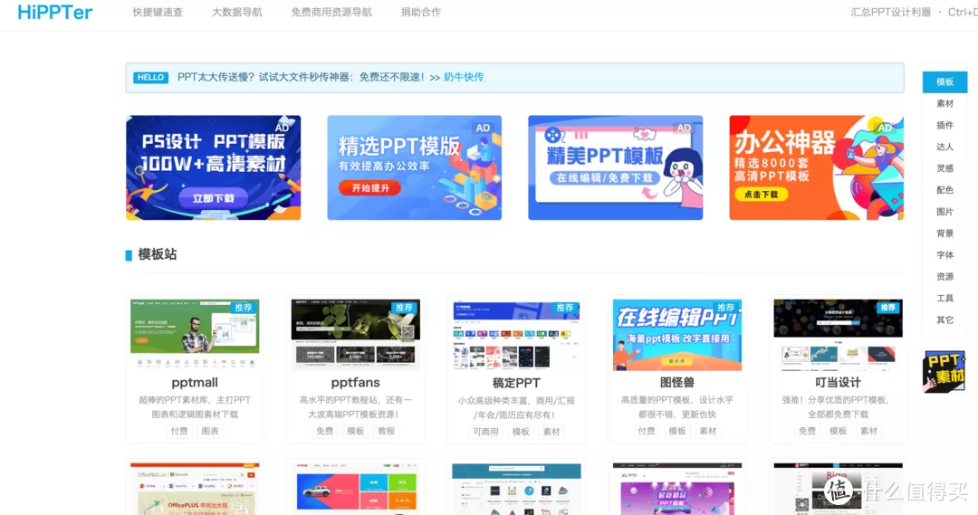Open the 办公神器 ad banner
The image size is (978, 515).
[817, 167]
